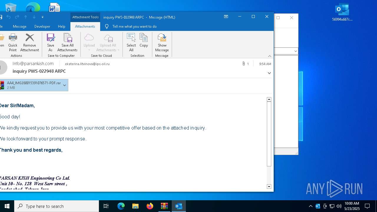Click the message body scroll up arrow
The image size is (377, 212).
[269, 100]
